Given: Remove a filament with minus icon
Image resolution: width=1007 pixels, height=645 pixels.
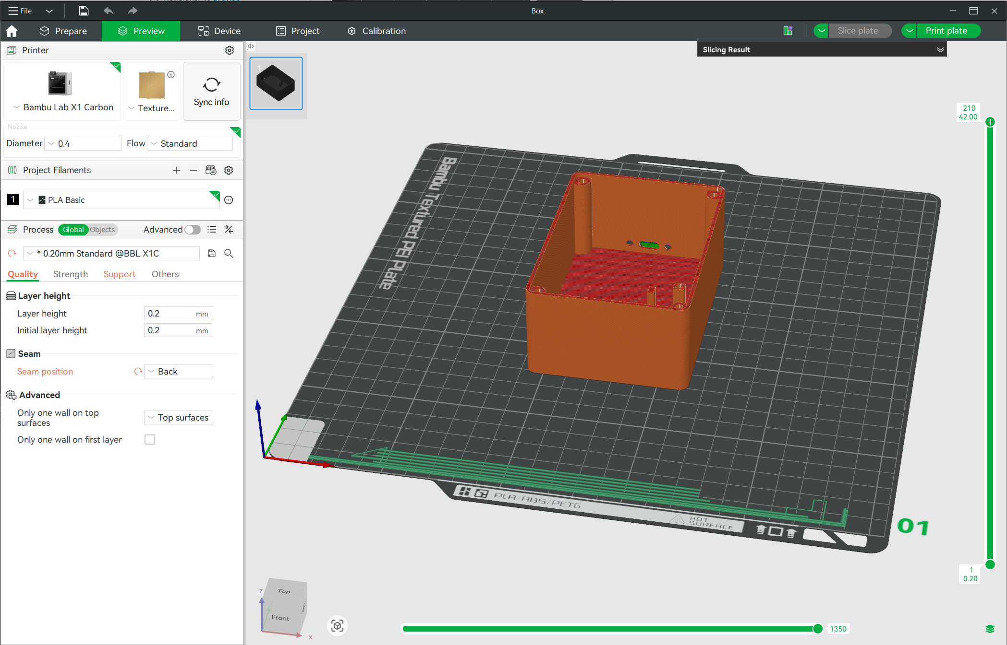Looking at the screenshot, I should 193,170.
